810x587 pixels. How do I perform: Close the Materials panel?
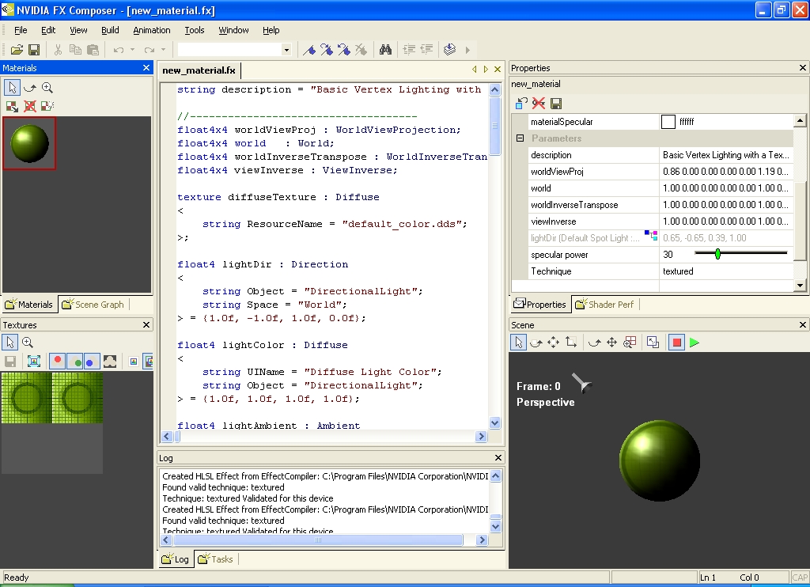[x=146, y=68]
